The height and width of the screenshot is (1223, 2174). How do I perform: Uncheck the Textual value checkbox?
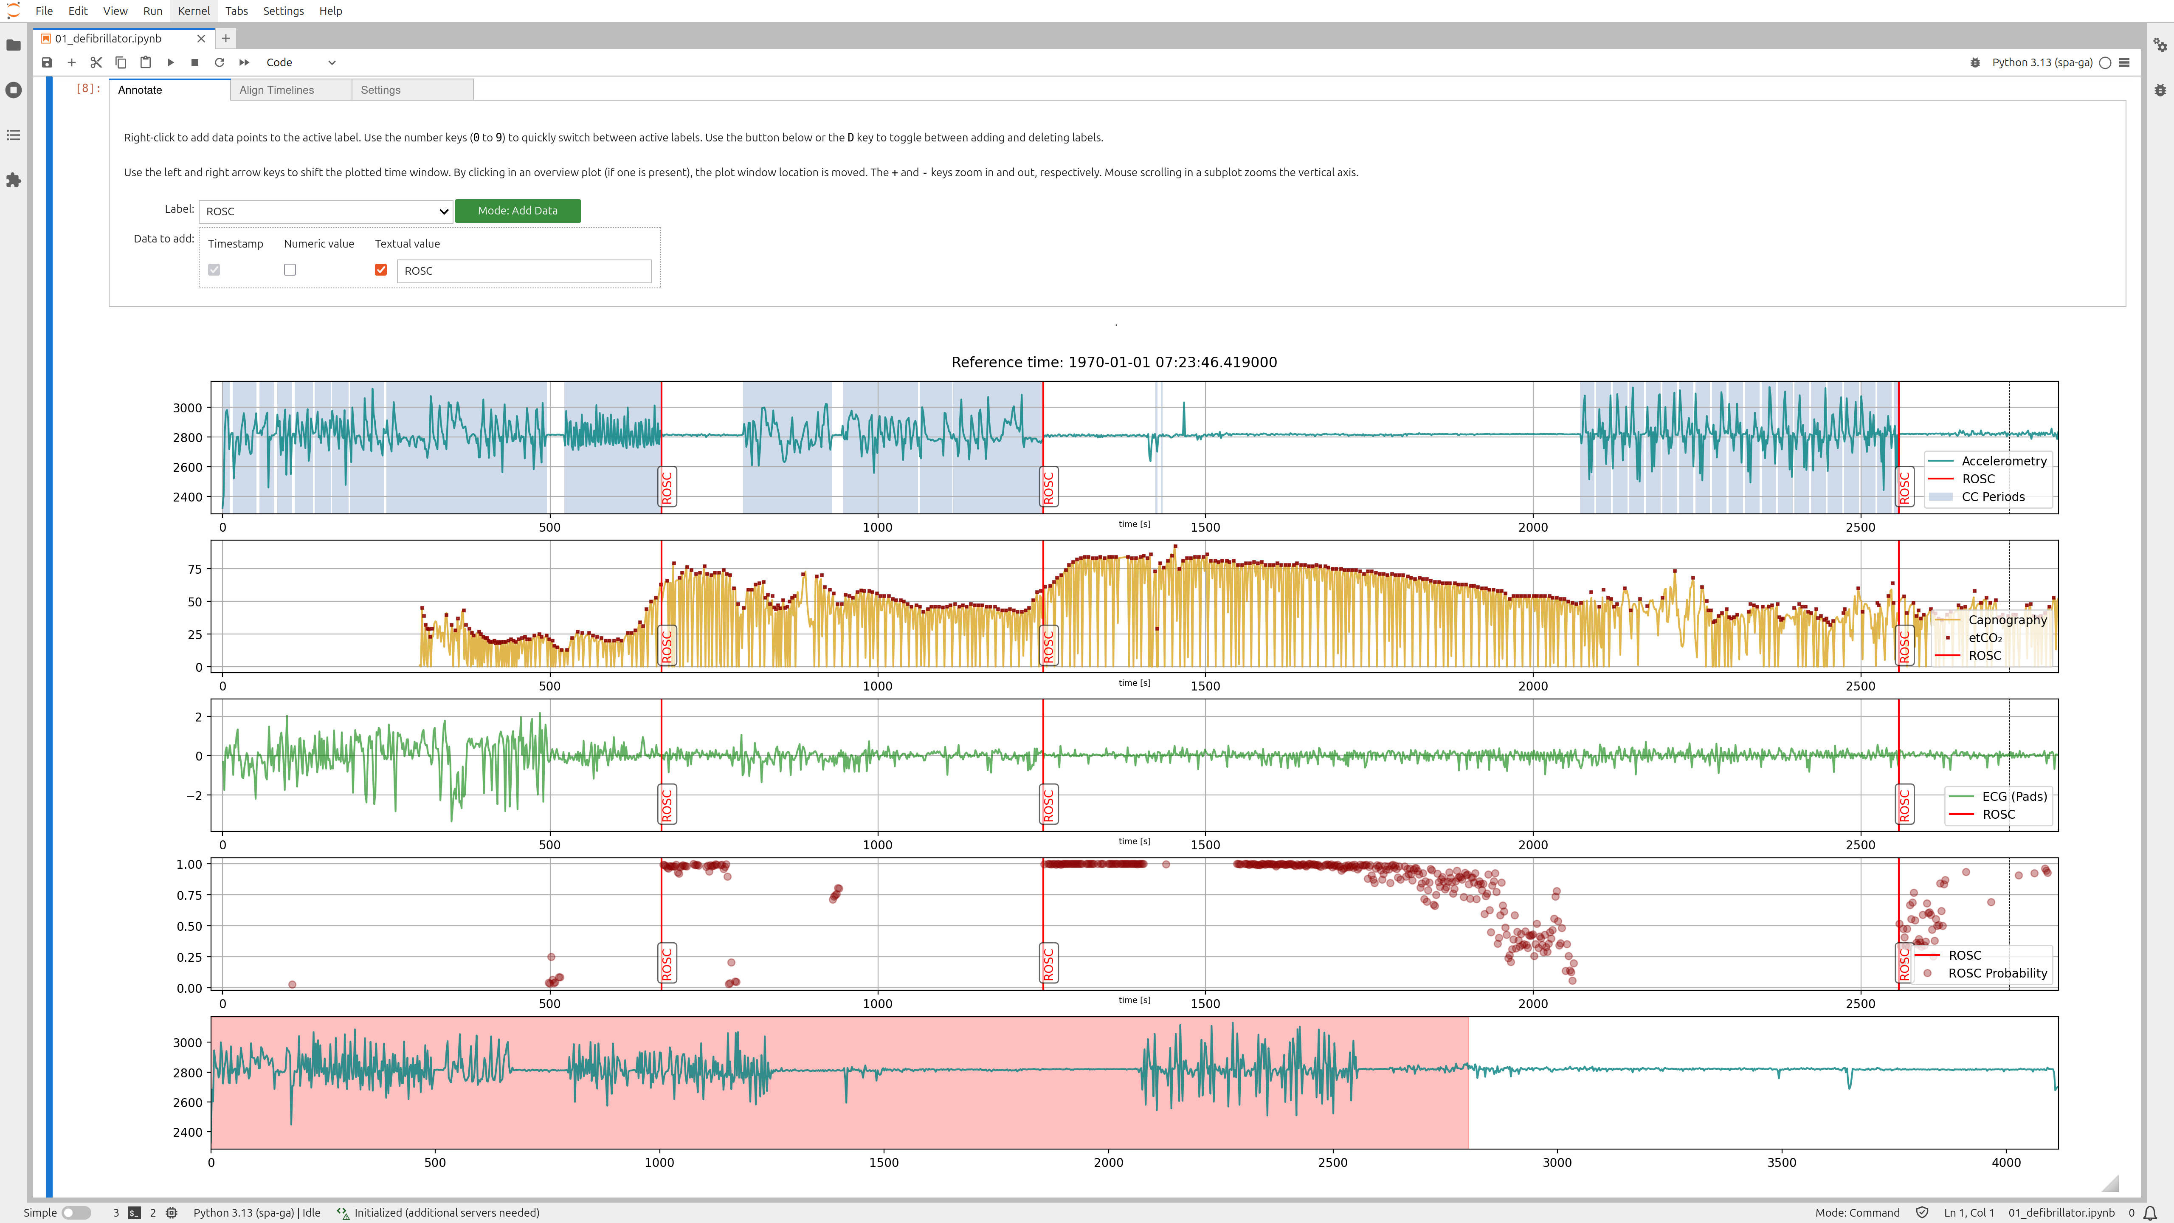tap(380, 270)
